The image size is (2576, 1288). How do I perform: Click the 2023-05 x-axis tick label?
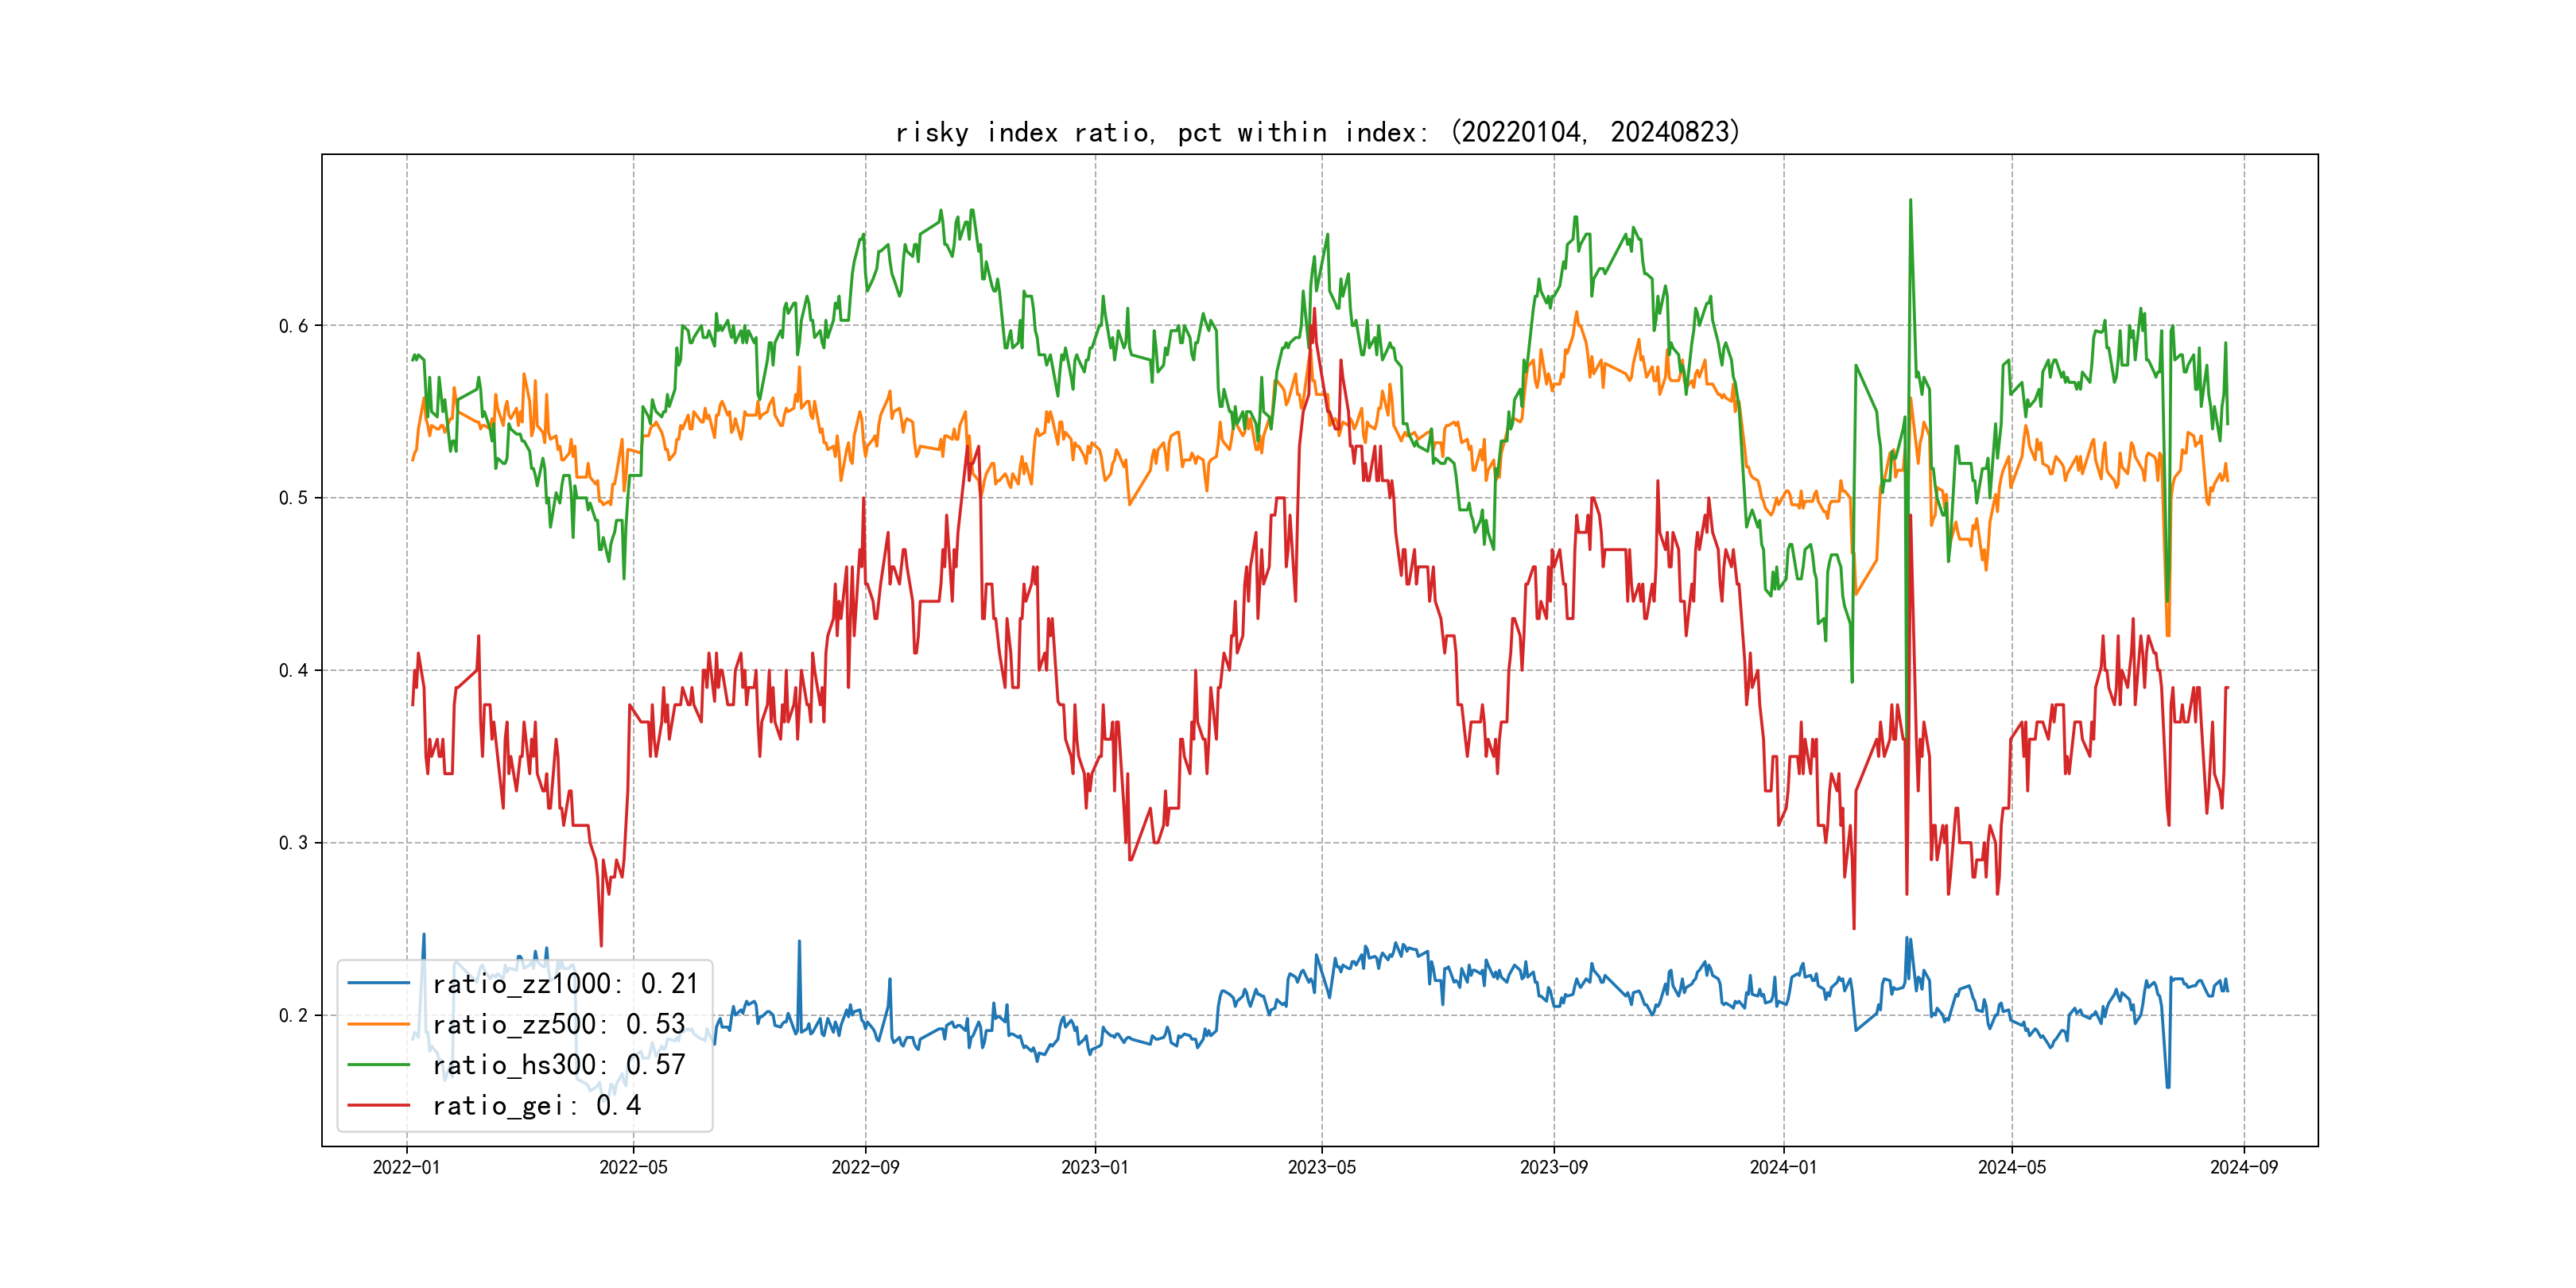click(1321, 1167)
